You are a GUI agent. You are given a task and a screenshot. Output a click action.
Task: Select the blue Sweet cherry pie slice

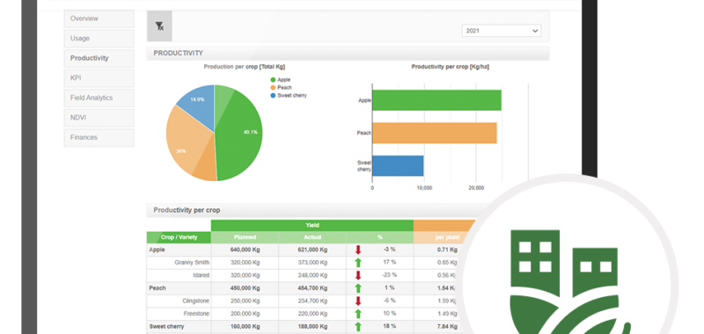pos(196,101)
